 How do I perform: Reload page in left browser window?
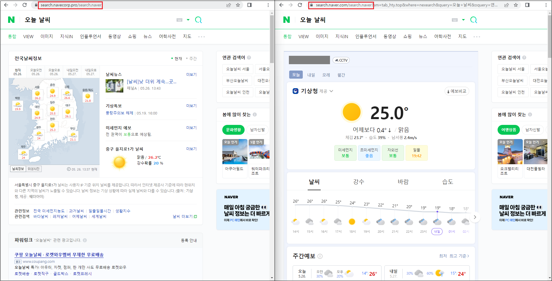[x=25, y=5]
